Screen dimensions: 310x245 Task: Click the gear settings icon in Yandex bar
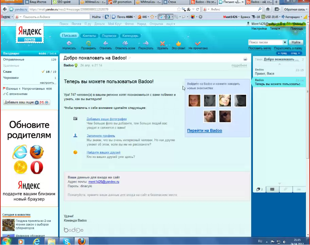(201, 17)
